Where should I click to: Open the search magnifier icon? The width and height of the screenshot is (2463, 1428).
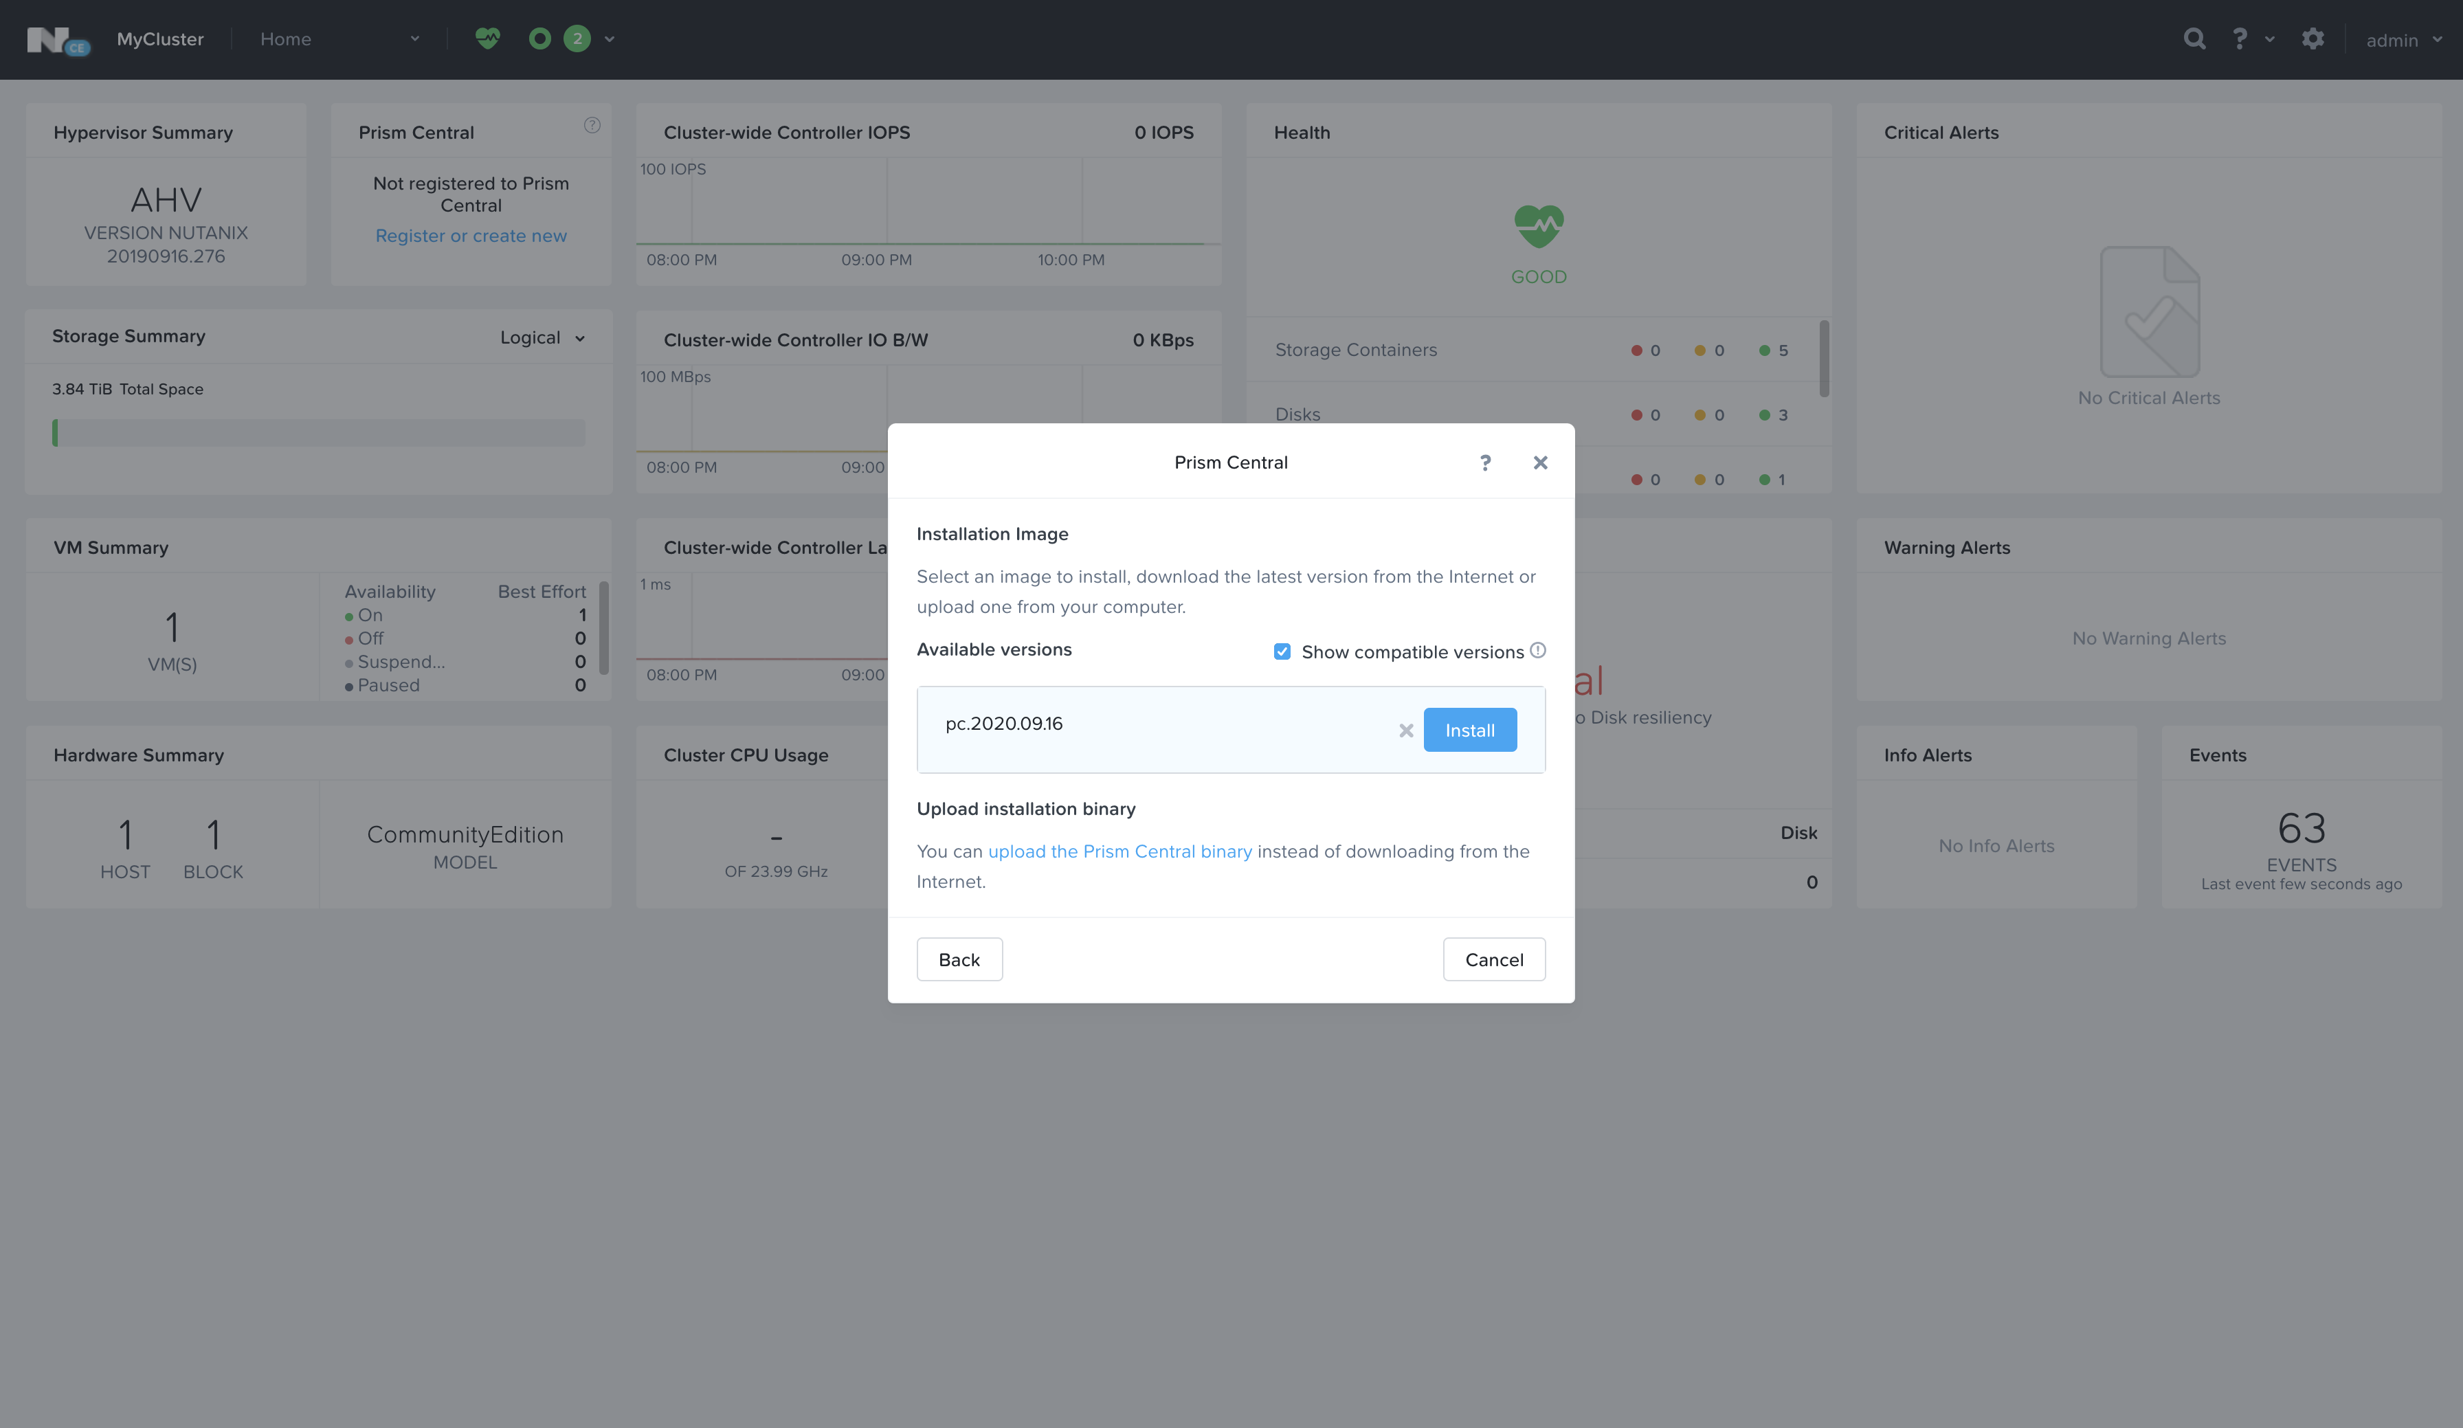tap(2194, 38)
